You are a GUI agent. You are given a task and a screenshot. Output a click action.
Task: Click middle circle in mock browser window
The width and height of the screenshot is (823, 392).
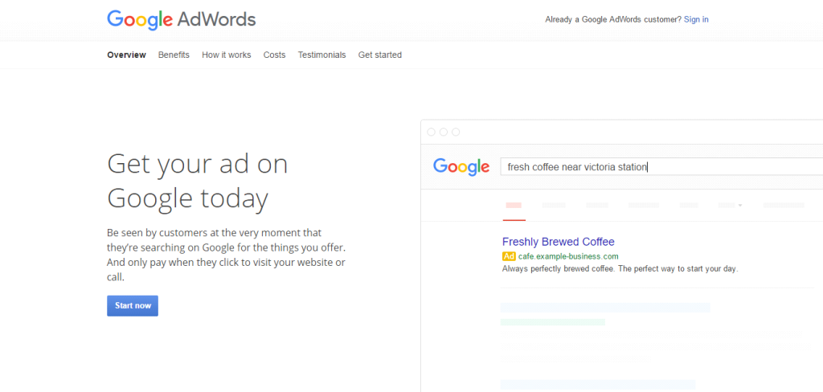coord(444,132)
